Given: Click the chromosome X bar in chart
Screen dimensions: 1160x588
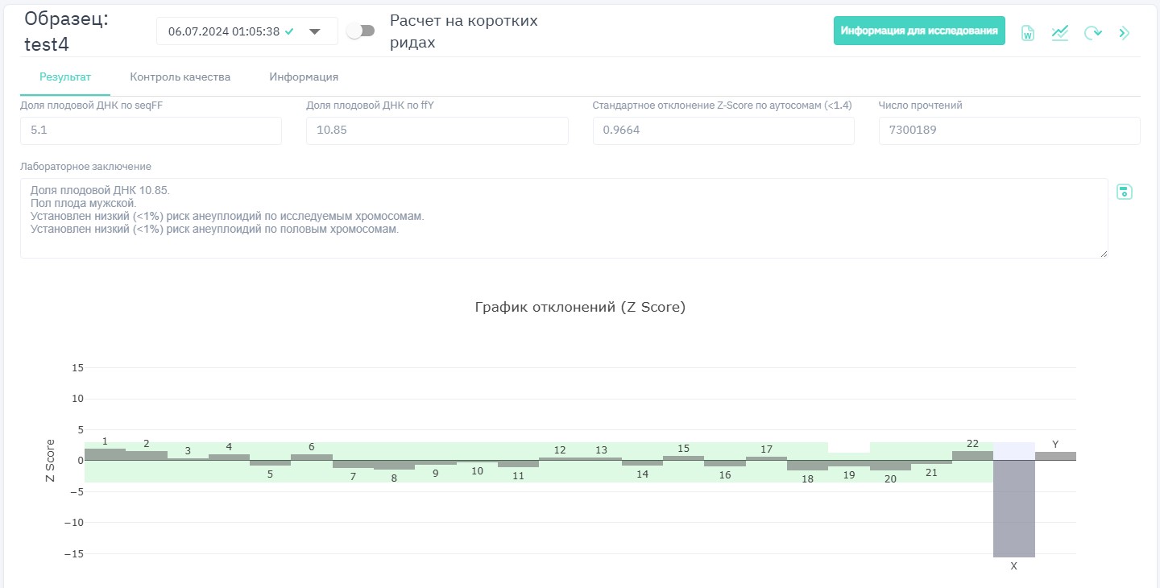Looking at the screenshot, I should 1013,507.
